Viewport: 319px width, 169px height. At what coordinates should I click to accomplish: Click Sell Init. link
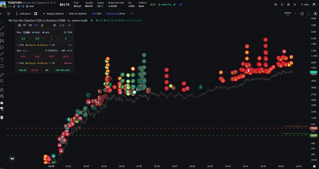click(68, 63)
